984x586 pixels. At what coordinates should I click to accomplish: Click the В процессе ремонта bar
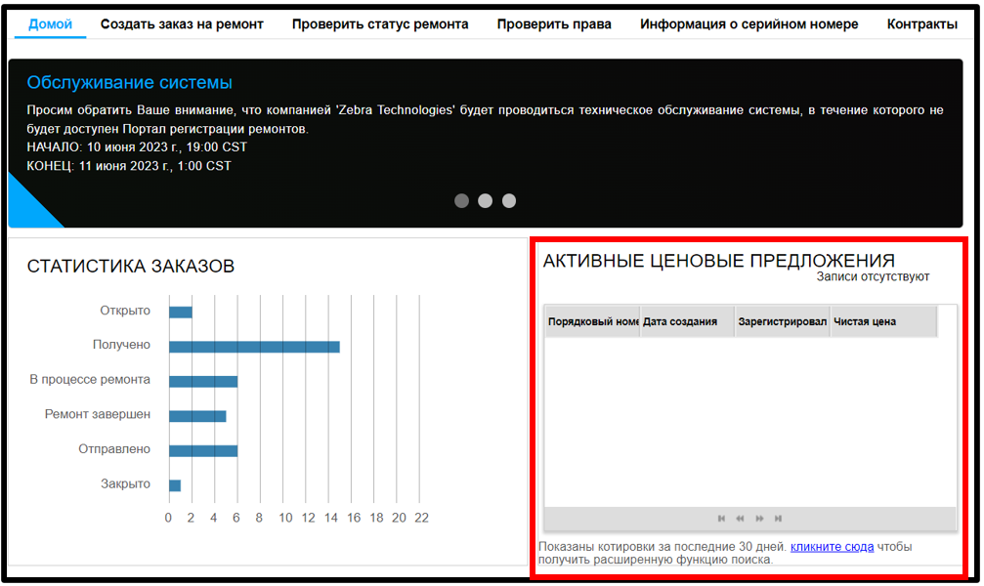[203, 382]
